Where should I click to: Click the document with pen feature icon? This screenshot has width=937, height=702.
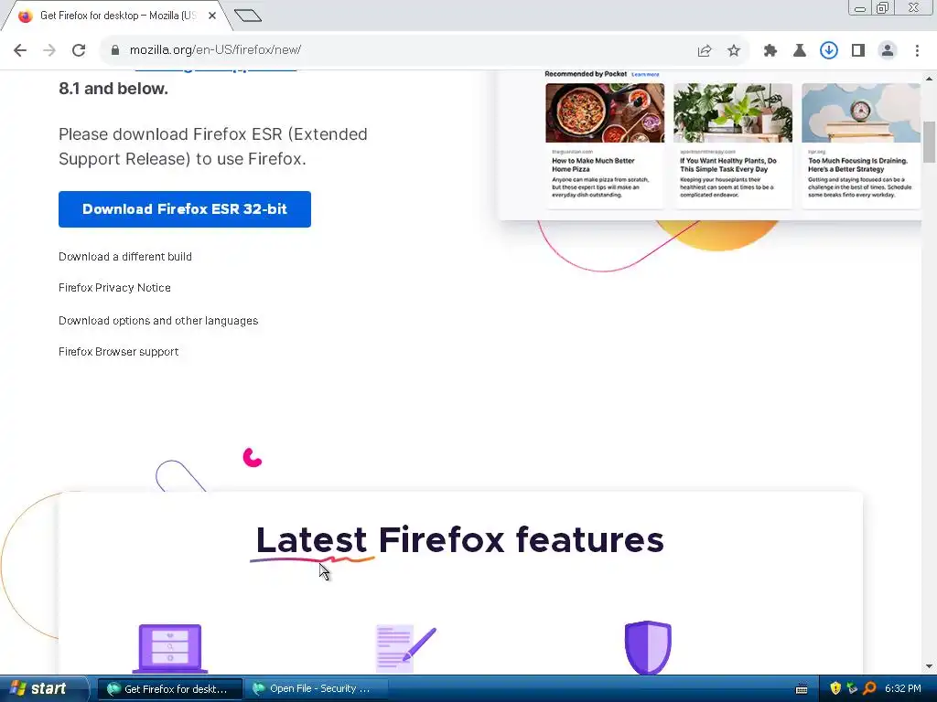[405, 648]
